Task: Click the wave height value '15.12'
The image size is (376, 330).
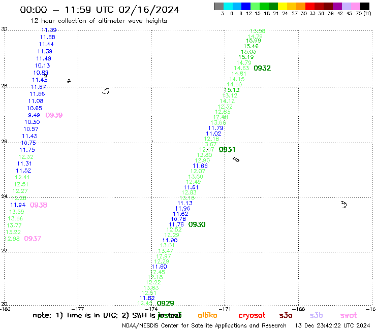Action: click(x=232, y=90)
